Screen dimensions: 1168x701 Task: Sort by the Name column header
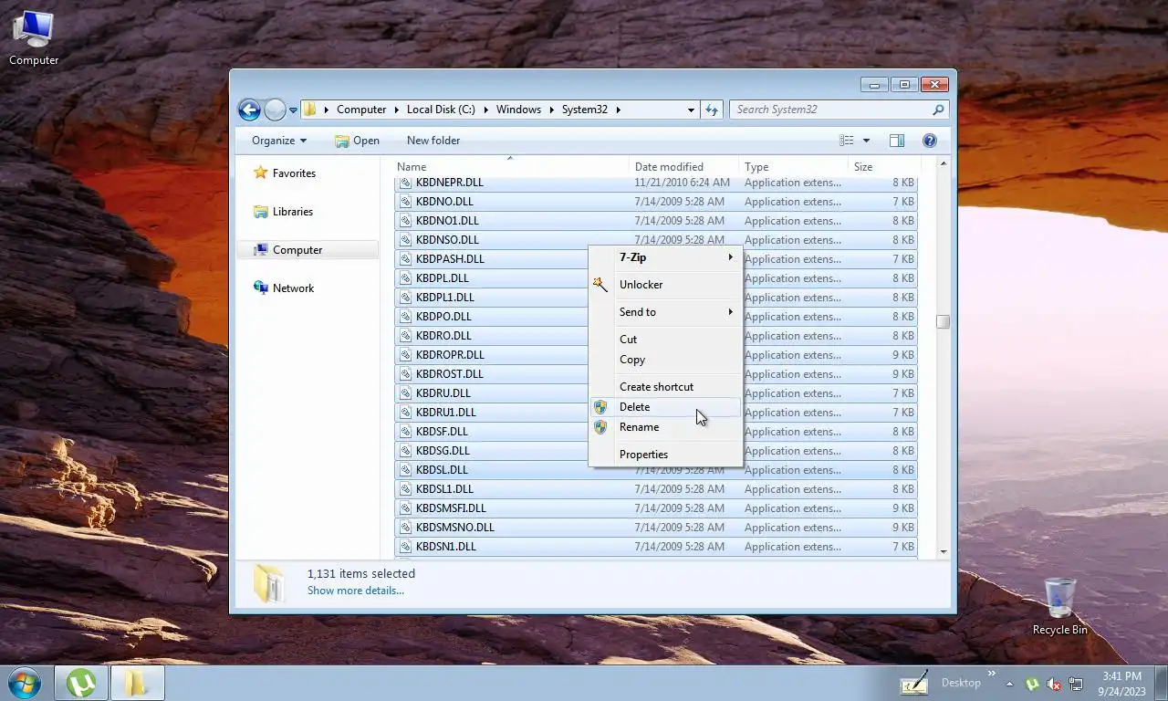click(511, 167)
